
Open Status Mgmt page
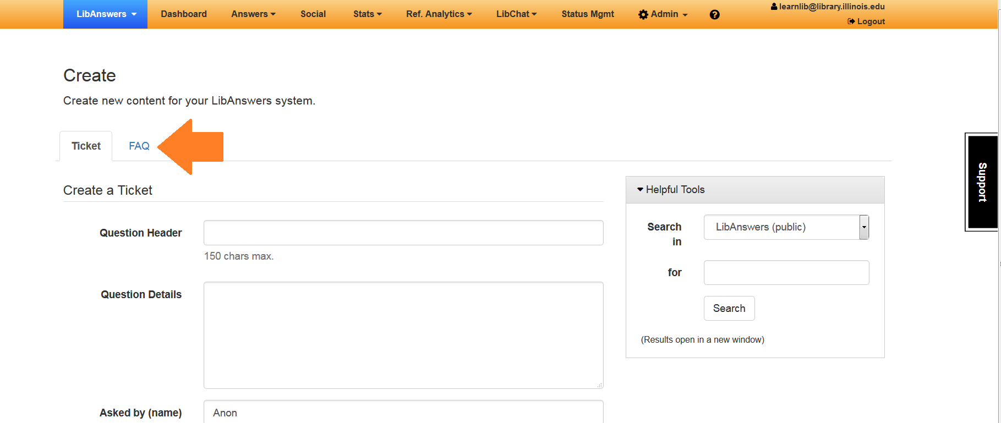click(587, 14)
